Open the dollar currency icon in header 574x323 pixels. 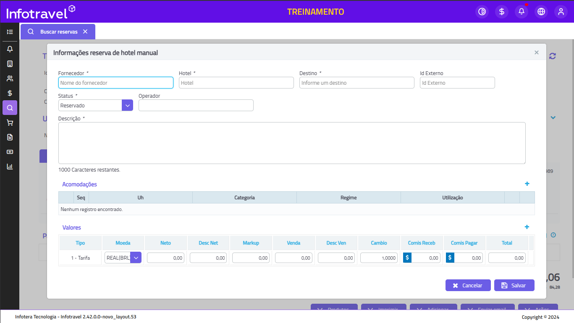502,12
